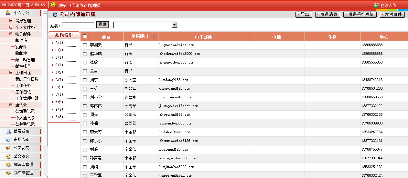Collapse the 电子邮件 tree section

click(x=11, y=34)
